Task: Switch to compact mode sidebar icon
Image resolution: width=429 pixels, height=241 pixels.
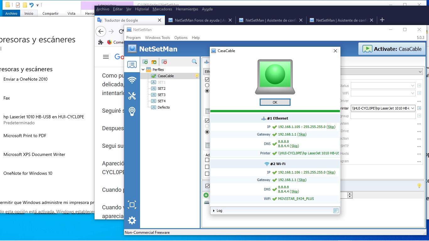Action: [132, 205]
